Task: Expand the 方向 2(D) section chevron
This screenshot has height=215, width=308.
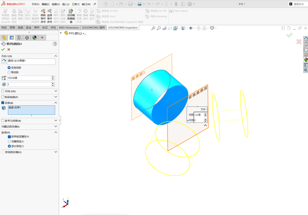Action: tap(56, 91)
